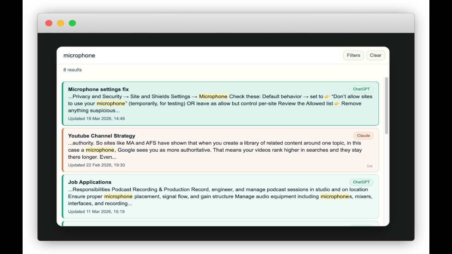Clear the microphone search query

pyautogui.click(x=375, y=55)
